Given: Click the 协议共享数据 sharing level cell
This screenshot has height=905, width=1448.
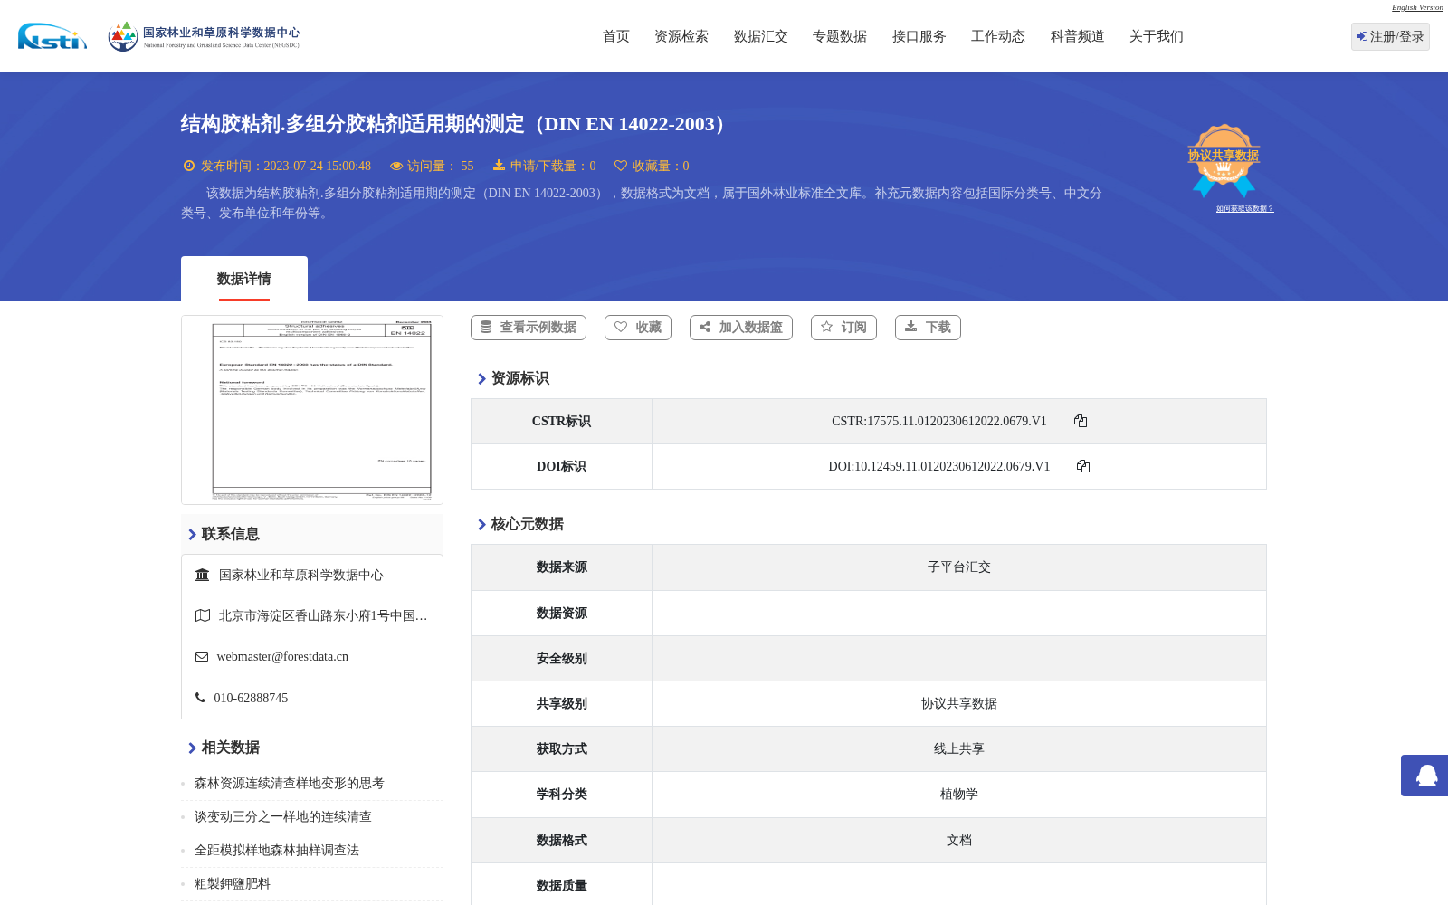Looking at the screenshot, I should [x=959, y=704].
